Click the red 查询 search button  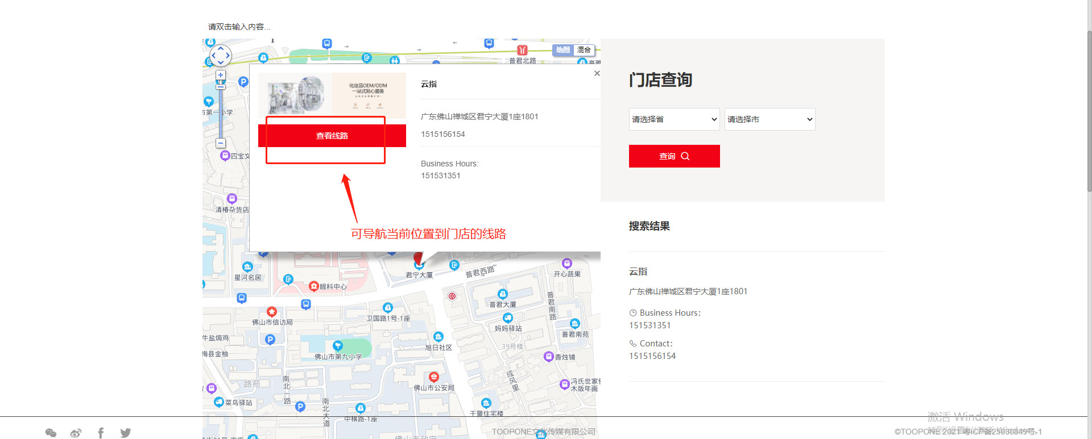(x=674, y=156)
